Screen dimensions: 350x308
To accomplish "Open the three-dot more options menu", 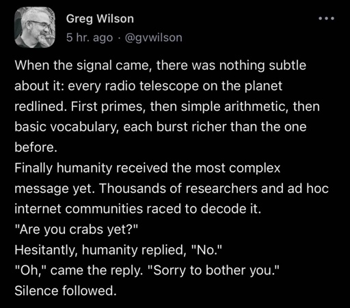I will pyautogui.click(x=326, y=18).
